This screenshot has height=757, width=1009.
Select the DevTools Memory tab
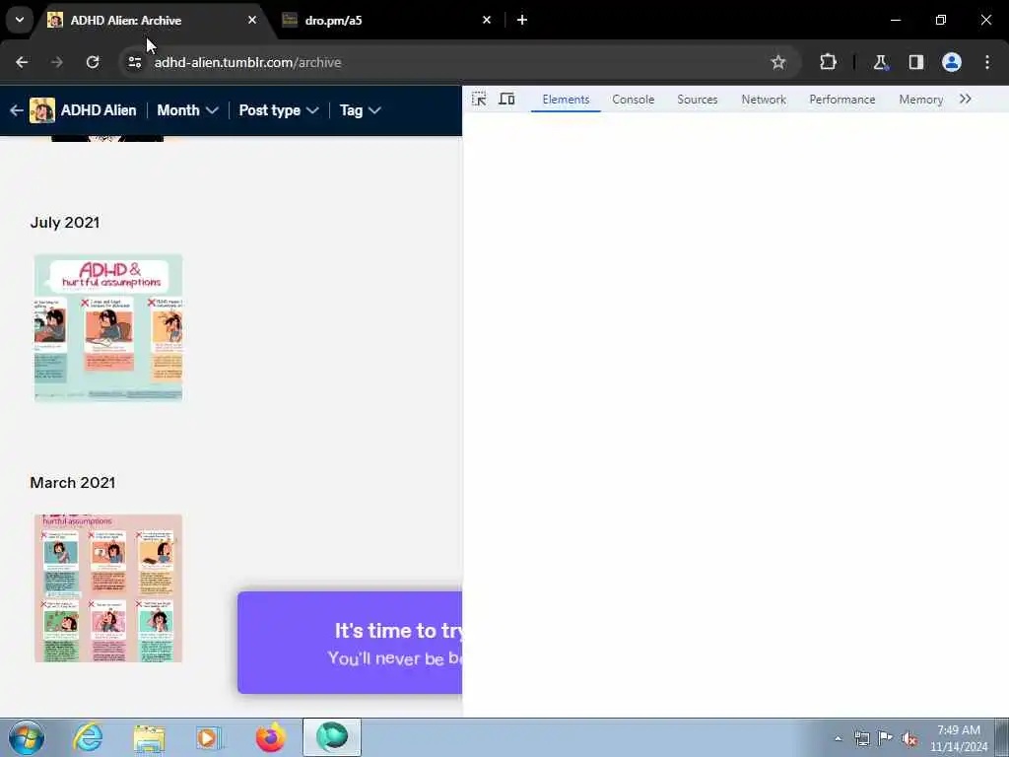click(x=921, y=100)
